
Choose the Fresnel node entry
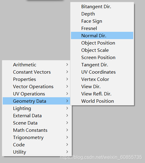[102, 28]
